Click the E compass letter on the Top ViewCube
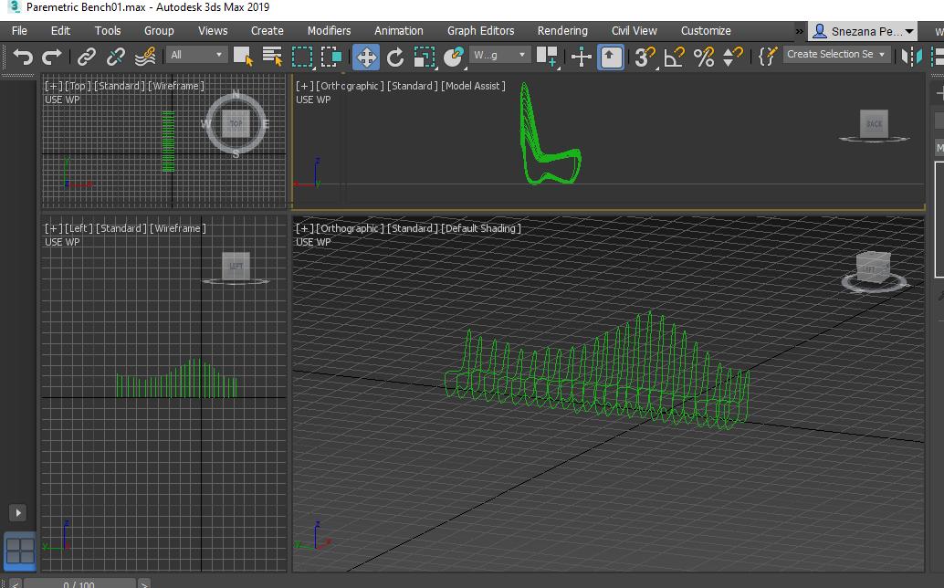Image resolution: width=944 pixels, height=588 pixels. pyautogui.click(x=266, y=124)
